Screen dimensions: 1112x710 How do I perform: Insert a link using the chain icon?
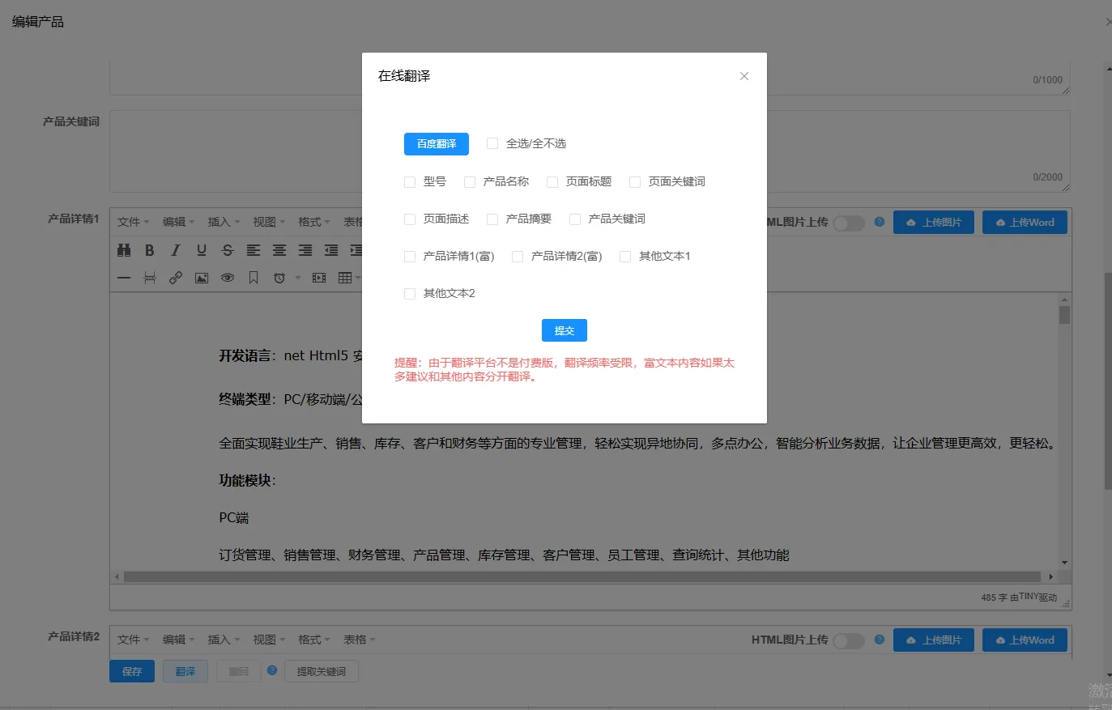(176, 278)
